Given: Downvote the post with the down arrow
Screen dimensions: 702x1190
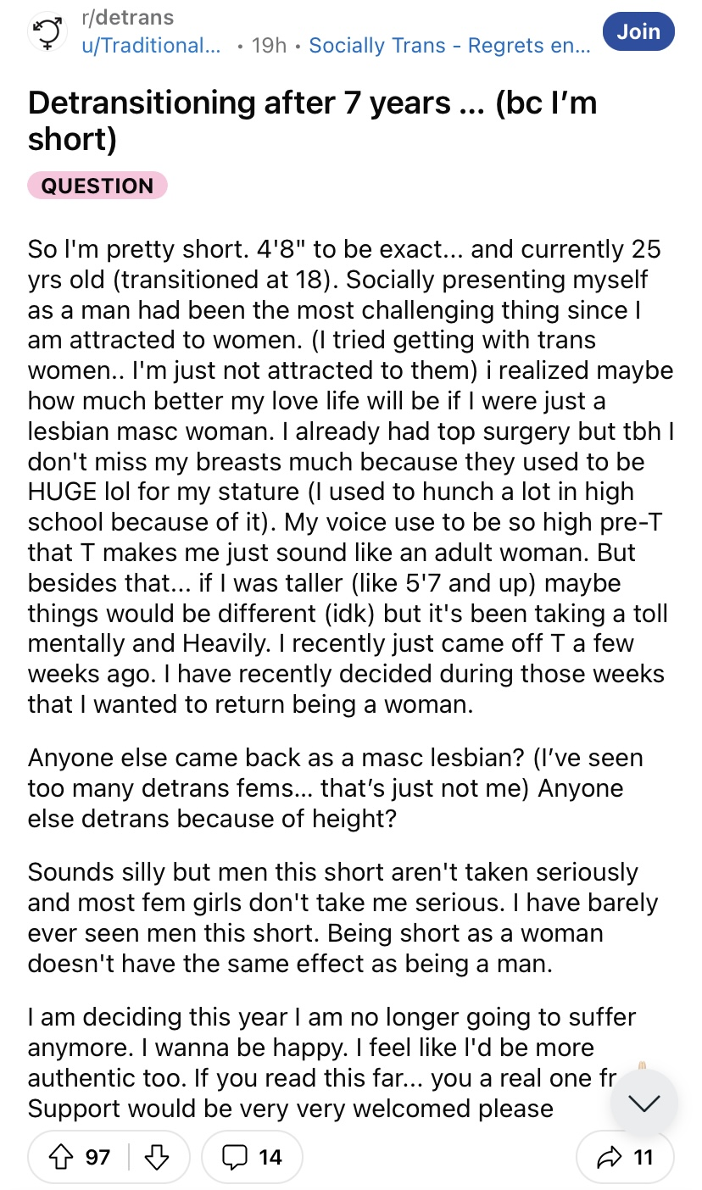Looking at the screenshot, I should [x=156, y=1156].
